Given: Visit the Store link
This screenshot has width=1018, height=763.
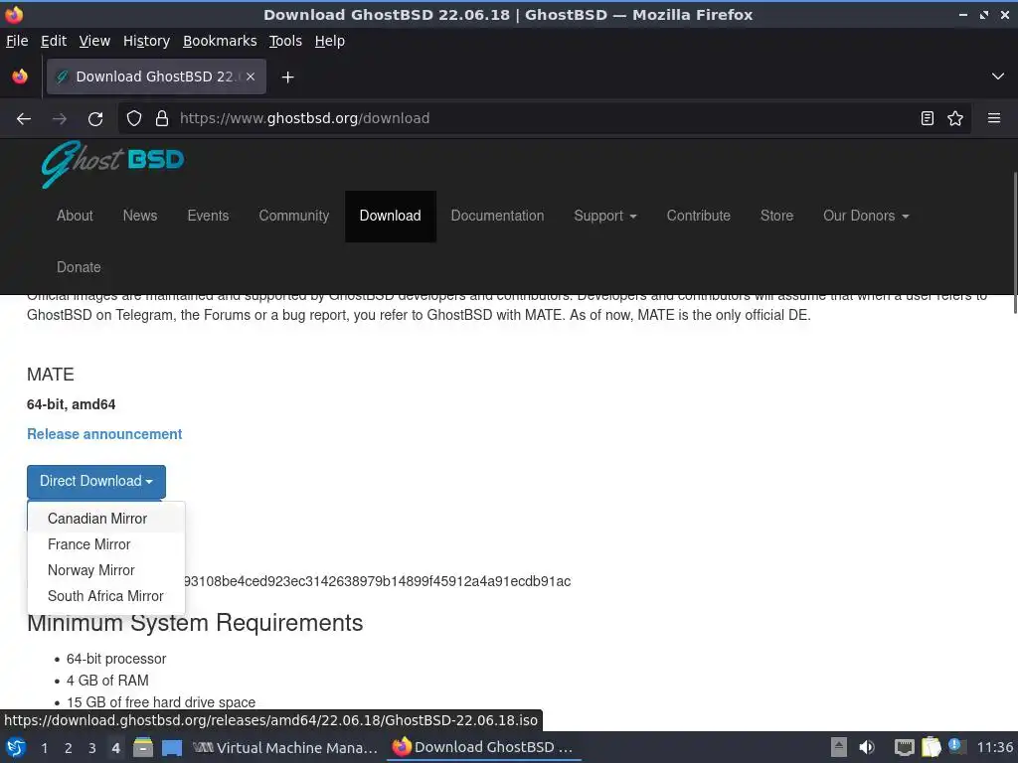Looking at the screenshot, I should point(776,216).
